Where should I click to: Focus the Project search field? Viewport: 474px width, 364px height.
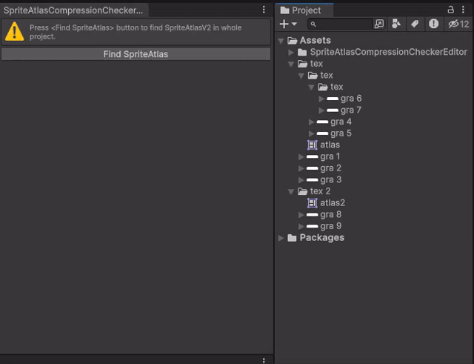340,24
